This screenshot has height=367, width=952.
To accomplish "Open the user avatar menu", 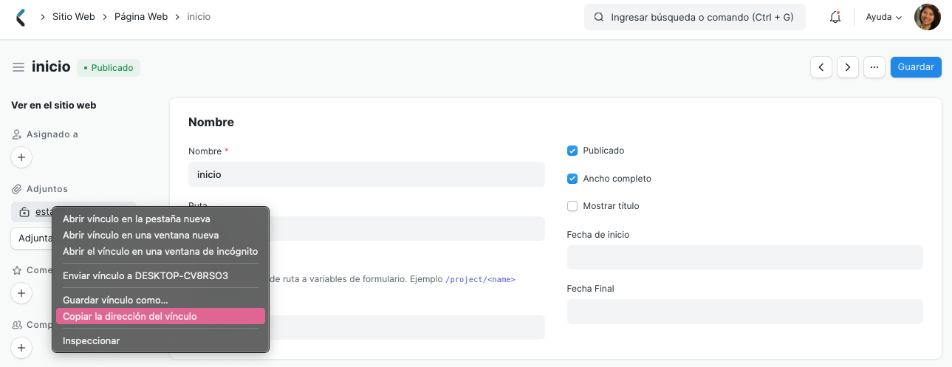I will click(928, 17).
